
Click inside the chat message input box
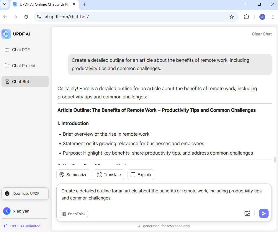164,194
